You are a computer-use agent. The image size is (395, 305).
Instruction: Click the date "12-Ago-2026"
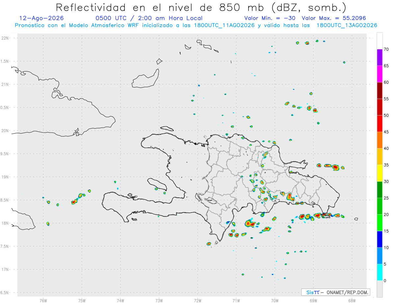(x=41, y=18)
